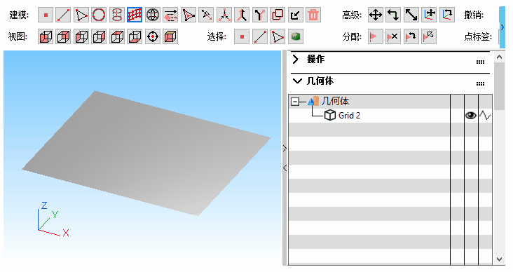
Task: Select the sphere modeling tool
Action: click(x=153, y=15)
